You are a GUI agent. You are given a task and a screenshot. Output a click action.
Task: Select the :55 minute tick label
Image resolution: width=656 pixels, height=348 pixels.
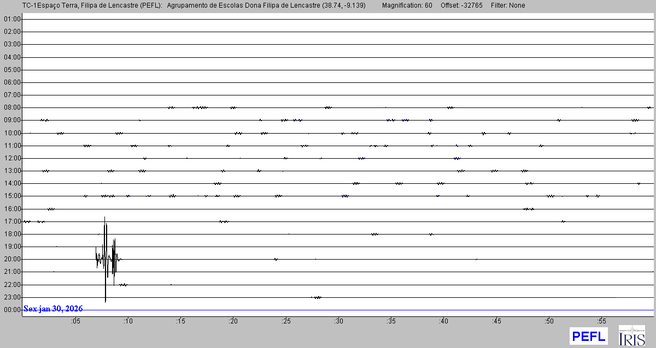(601, 321)
